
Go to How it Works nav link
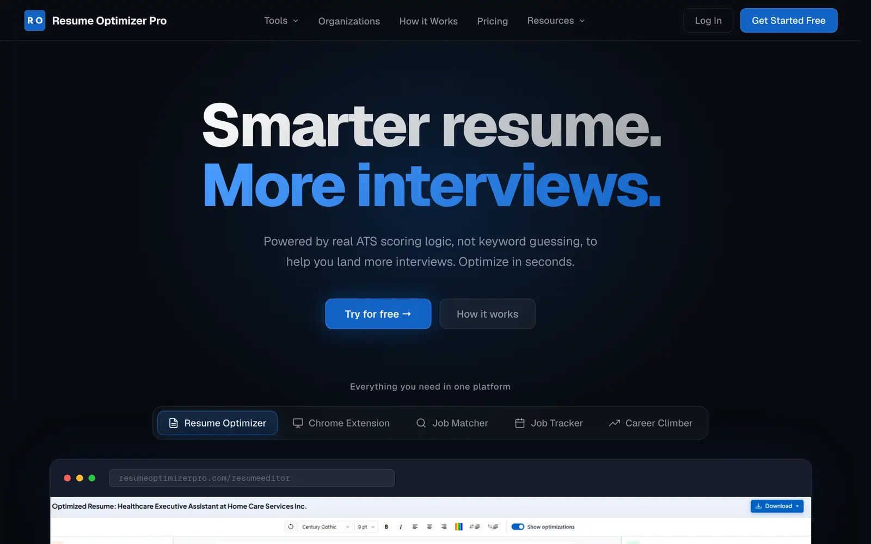(428, 21)
